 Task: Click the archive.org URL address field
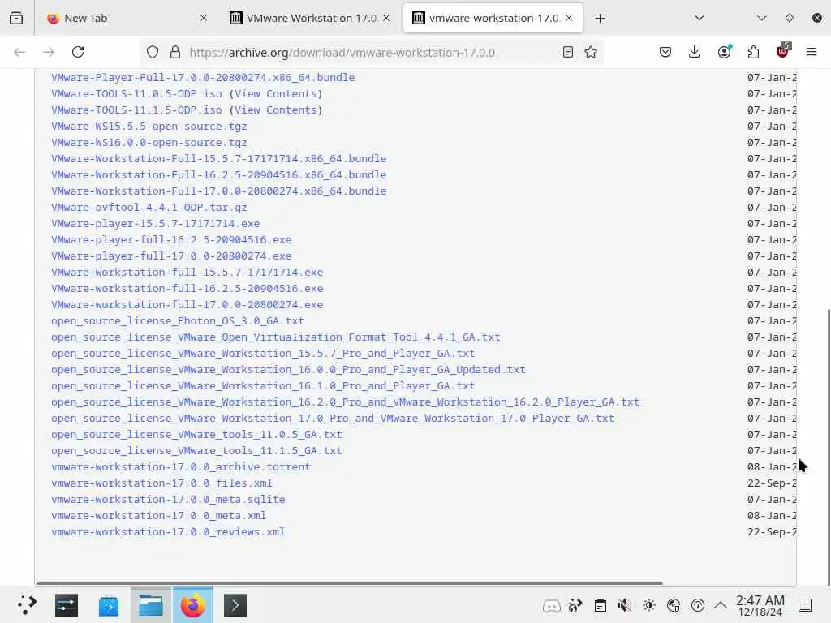(342, 53)
